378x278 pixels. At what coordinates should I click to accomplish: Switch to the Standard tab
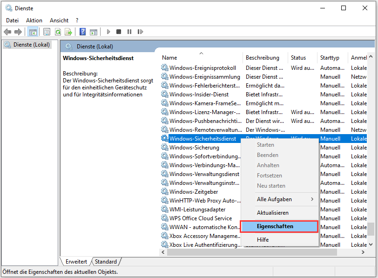[106, 261]
